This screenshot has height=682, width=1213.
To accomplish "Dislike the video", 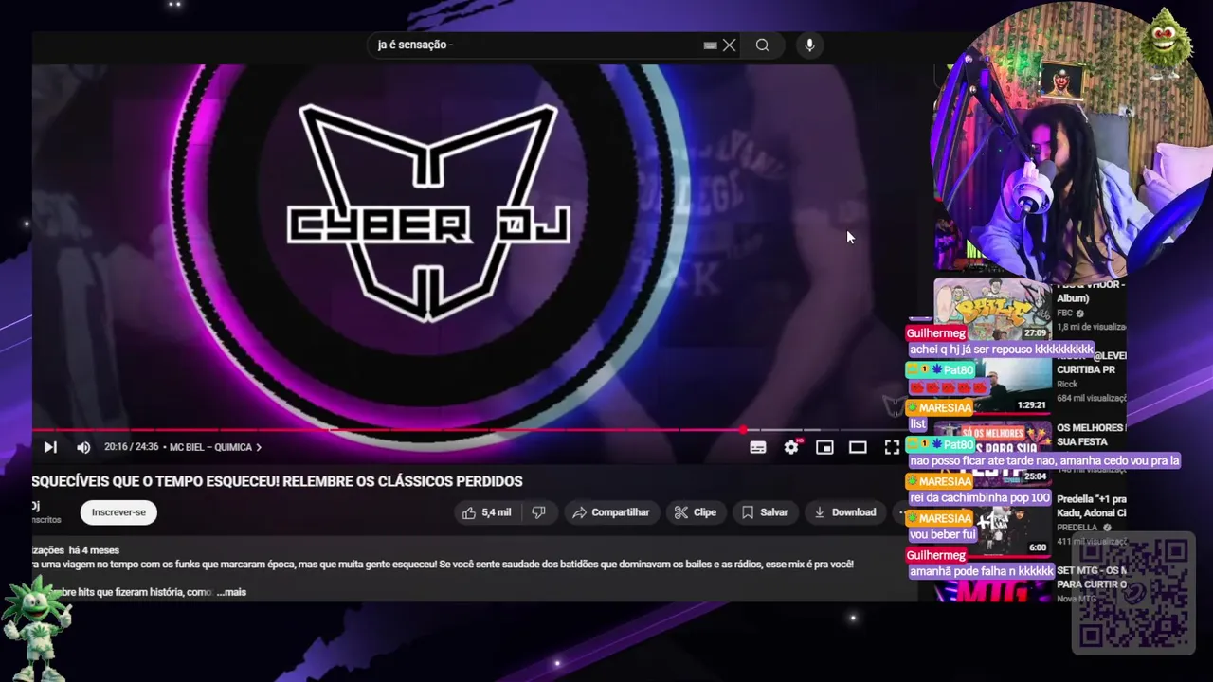I will pyautogui.click(x=538, y=512).
